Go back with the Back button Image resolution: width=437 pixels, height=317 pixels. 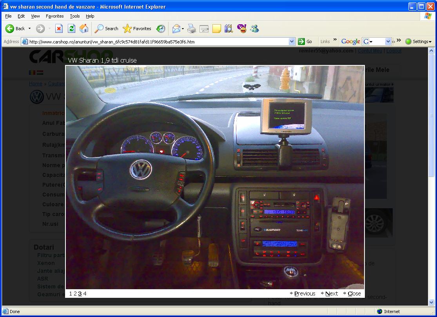coord(15,29)
